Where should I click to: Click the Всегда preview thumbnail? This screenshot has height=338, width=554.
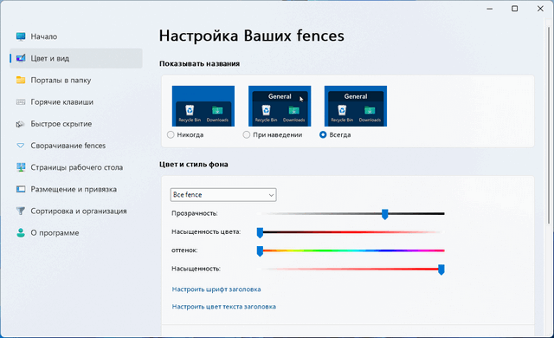pyautogui.click(x=356, y=106)
